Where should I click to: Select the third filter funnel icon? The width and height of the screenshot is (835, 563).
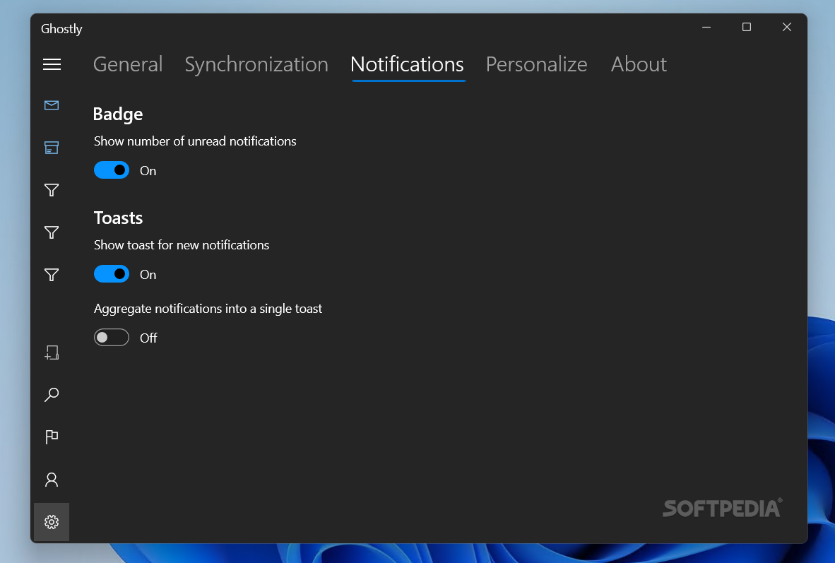[x=52, y=274]
